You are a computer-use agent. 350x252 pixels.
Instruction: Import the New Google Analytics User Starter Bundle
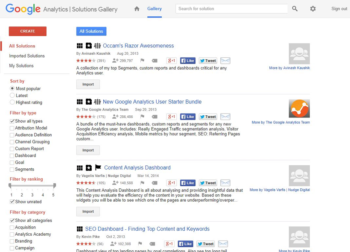(x=88, y=150)
